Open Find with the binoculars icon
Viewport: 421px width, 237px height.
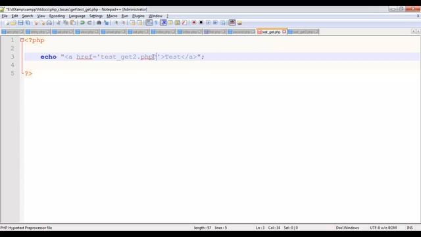coord(99,23)
